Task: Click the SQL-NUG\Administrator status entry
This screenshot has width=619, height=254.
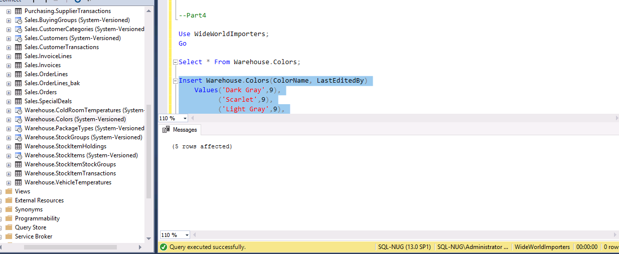Action: [473, 247]
